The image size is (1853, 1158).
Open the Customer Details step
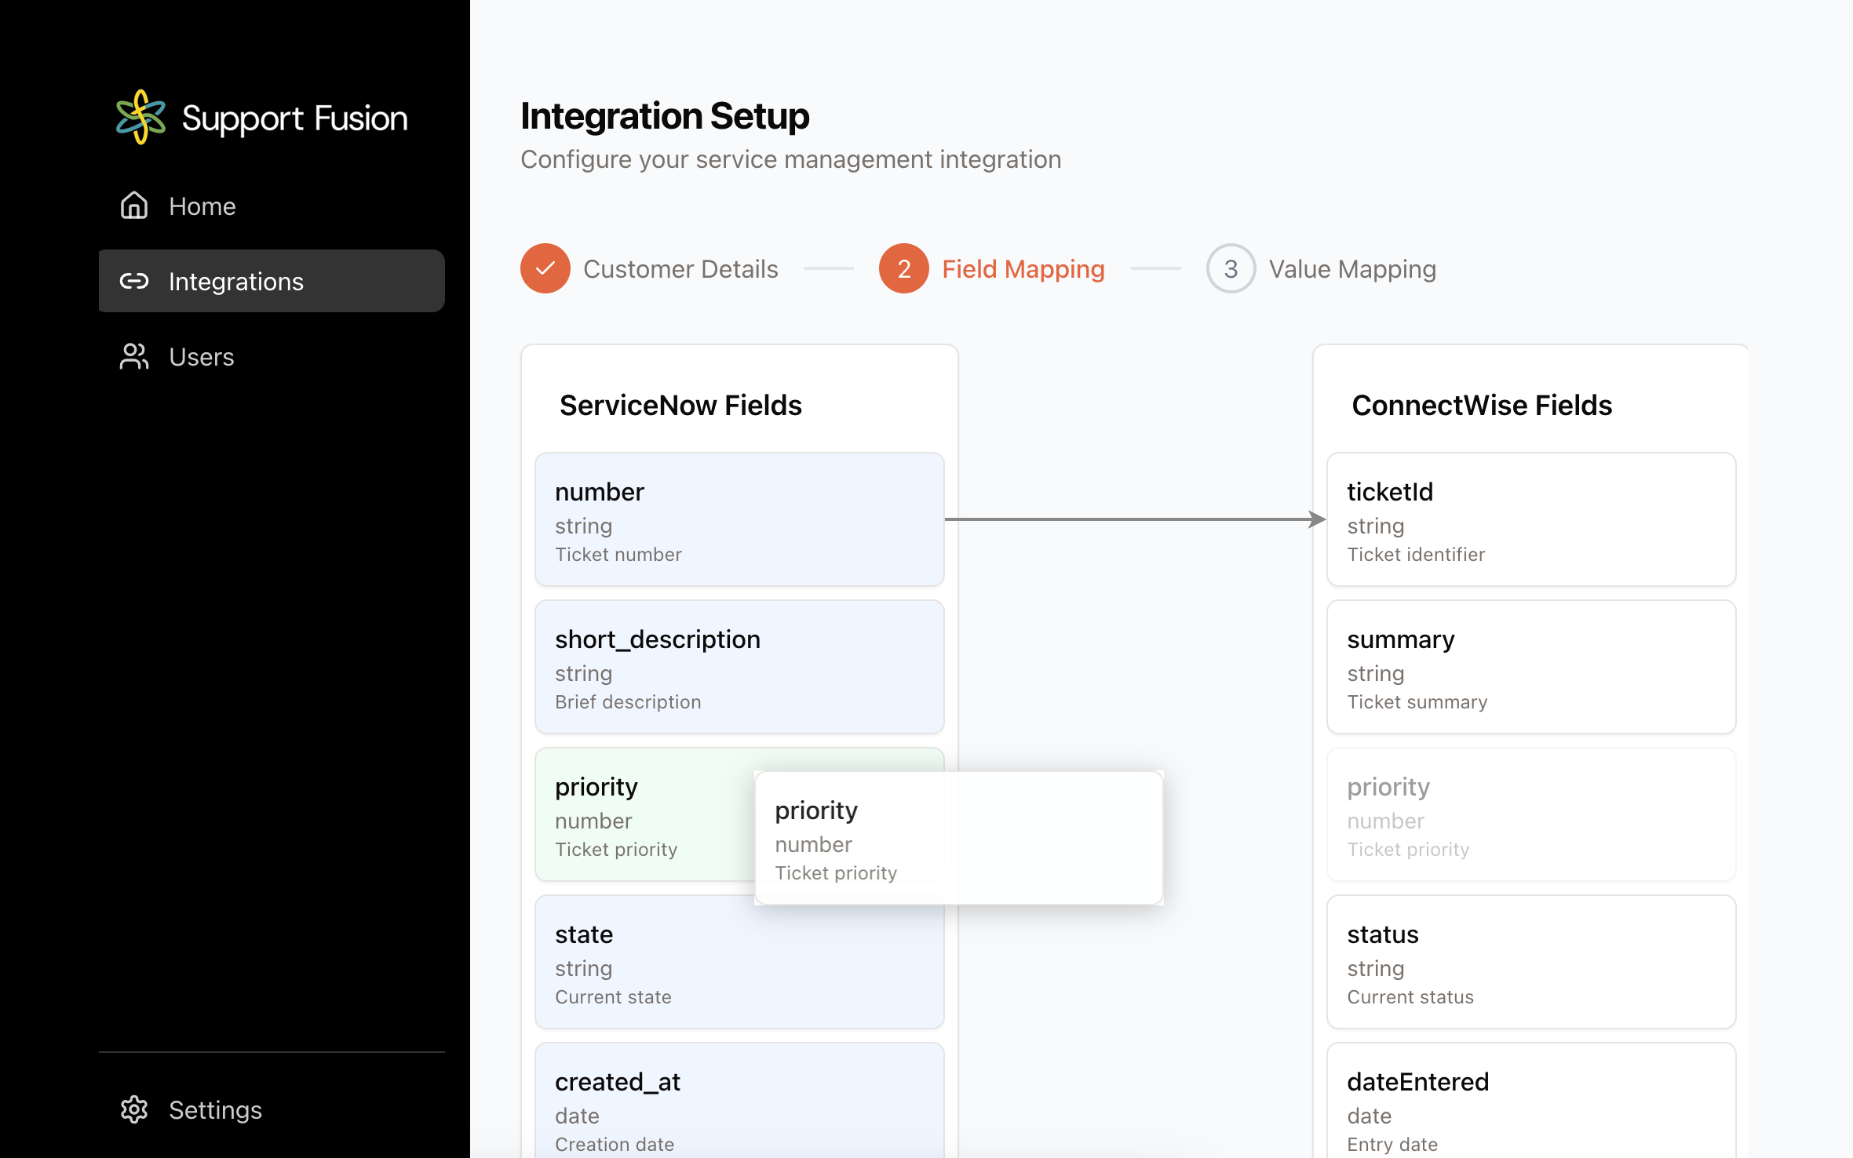click(680, 269)
